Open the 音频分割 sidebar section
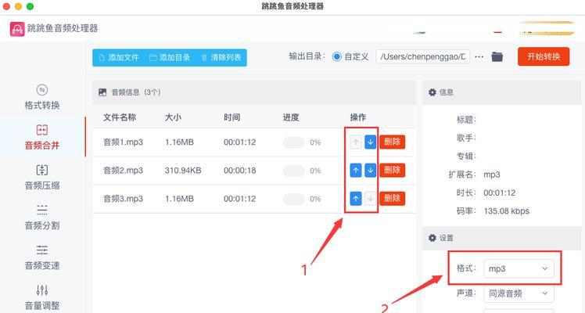Image resolution: width=585 pixels, height=313 pixels. [42, 217]
